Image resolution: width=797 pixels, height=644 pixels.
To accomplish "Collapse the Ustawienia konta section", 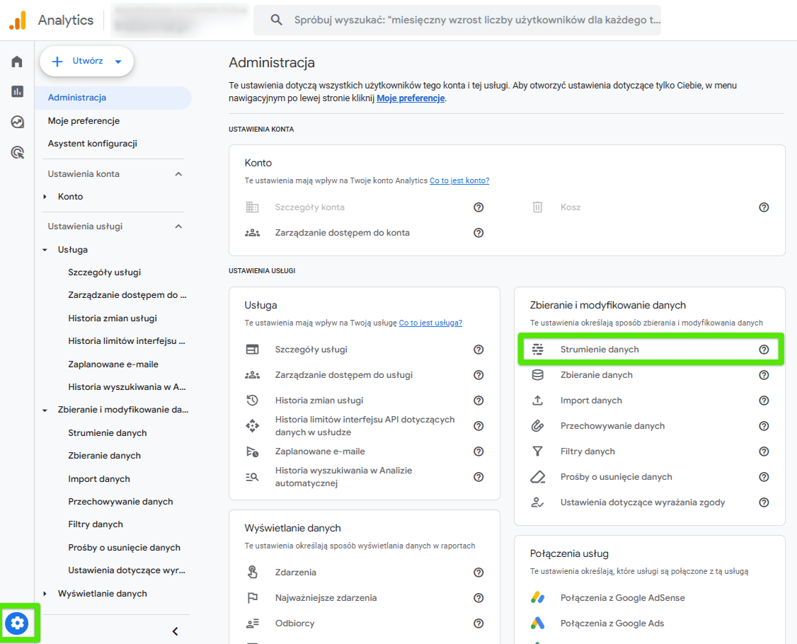I will pyautogui.click(x=178, y=174).
